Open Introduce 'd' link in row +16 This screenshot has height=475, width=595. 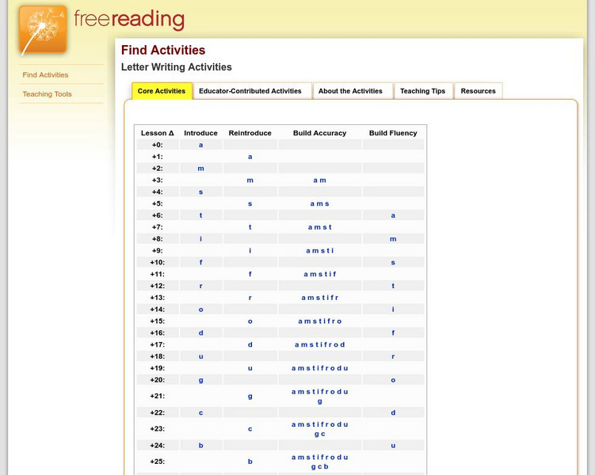(x=200, y=332)
